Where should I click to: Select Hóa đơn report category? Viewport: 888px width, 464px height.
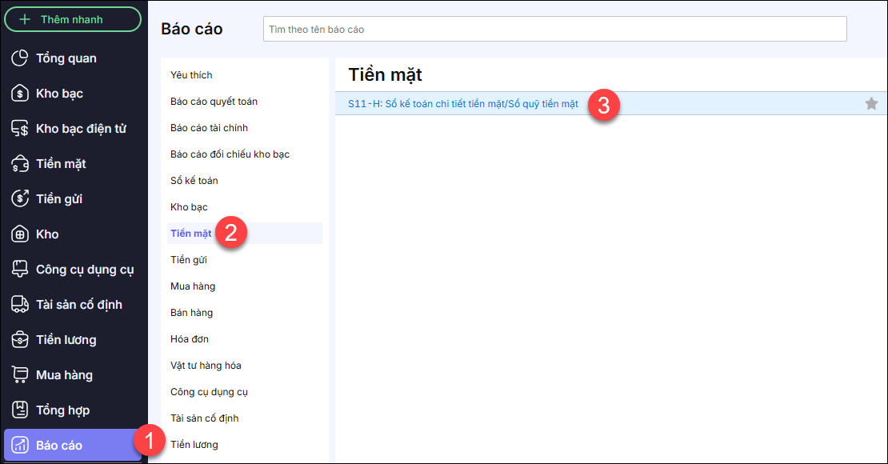(190, 339)
